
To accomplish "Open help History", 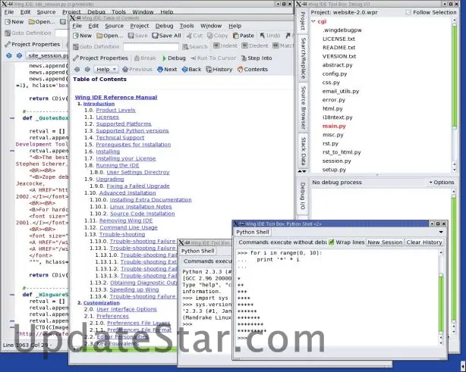I will coord(219,70).
